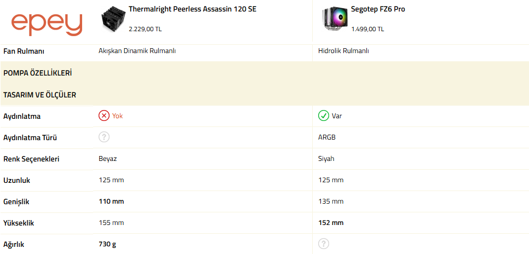Expand the POMPA ÖZELLİKLERİ section header
The width and height of the screenshot is (529, 254).
point(264,73)
